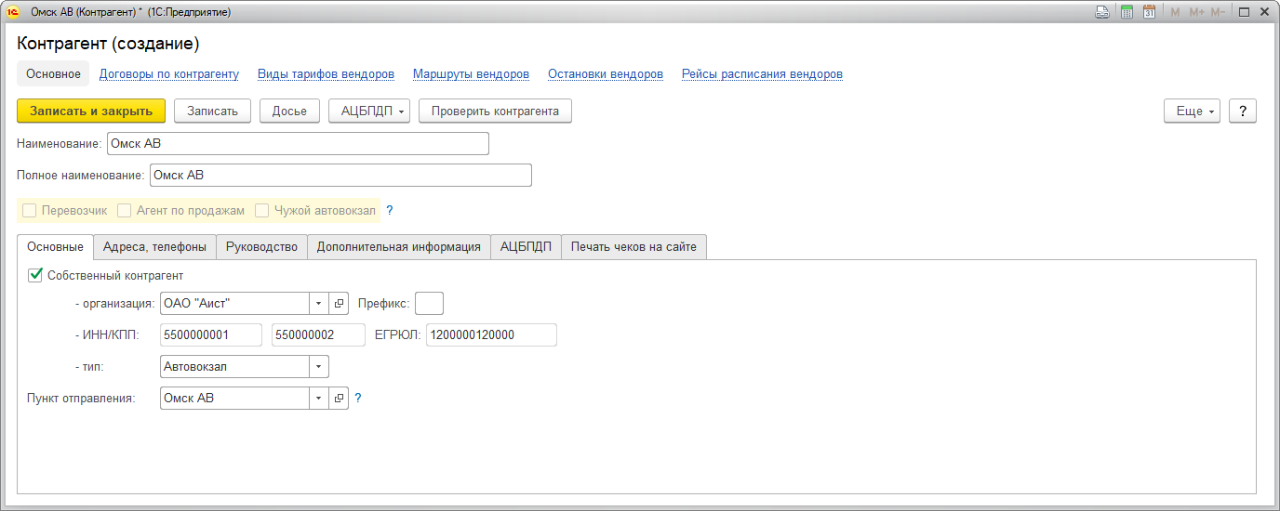Click the question mark help button near Еще
1280x511 pixels.
[1243, 111]
